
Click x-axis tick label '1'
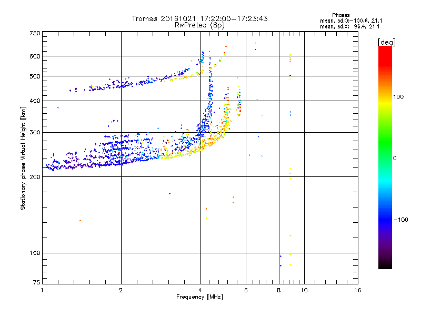(42, 290)
